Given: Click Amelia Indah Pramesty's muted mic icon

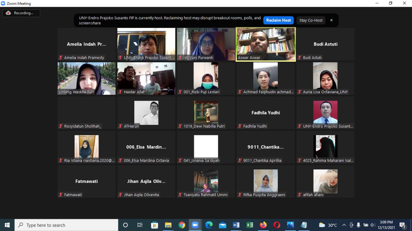Looking at the screenshot, I should pyautogui.click(x=61, y=58).
